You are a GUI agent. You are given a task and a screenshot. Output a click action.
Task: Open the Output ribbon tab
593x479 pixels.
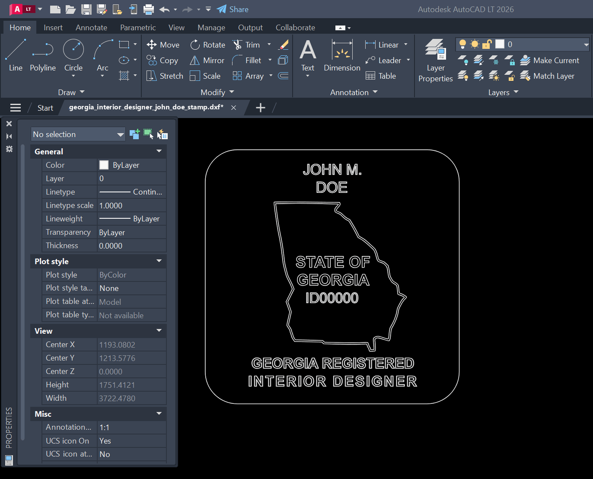[x=250, y=28]
